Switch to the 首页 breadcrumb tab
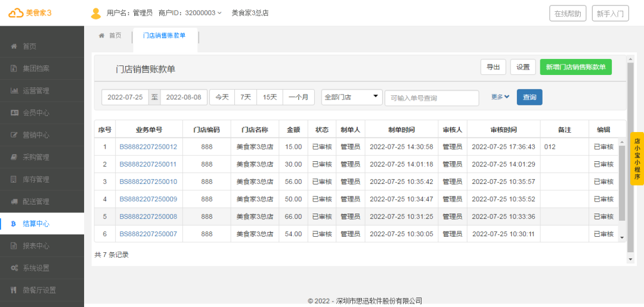Screen dimensions: 644x307 [x=110, y=36]
